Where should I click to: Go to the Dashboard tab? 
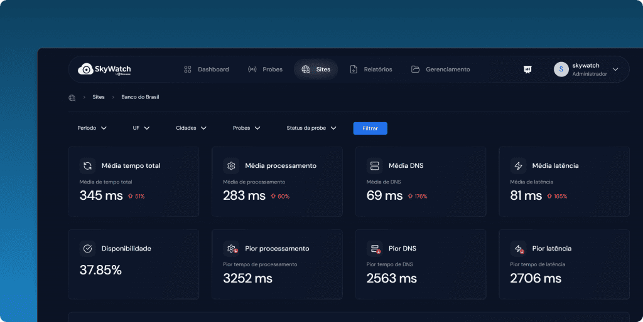[x=206, y=70]
